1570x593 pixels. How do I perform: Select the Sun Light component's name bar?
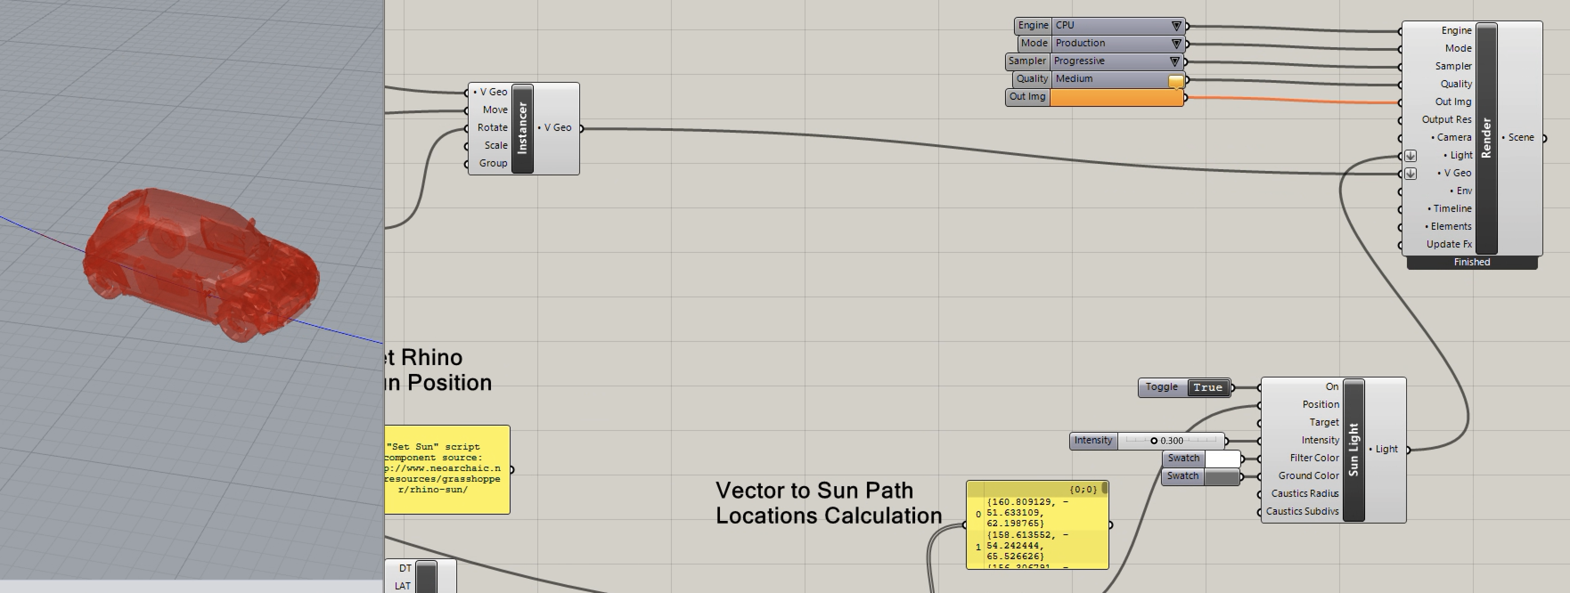tap(1353, 450)
